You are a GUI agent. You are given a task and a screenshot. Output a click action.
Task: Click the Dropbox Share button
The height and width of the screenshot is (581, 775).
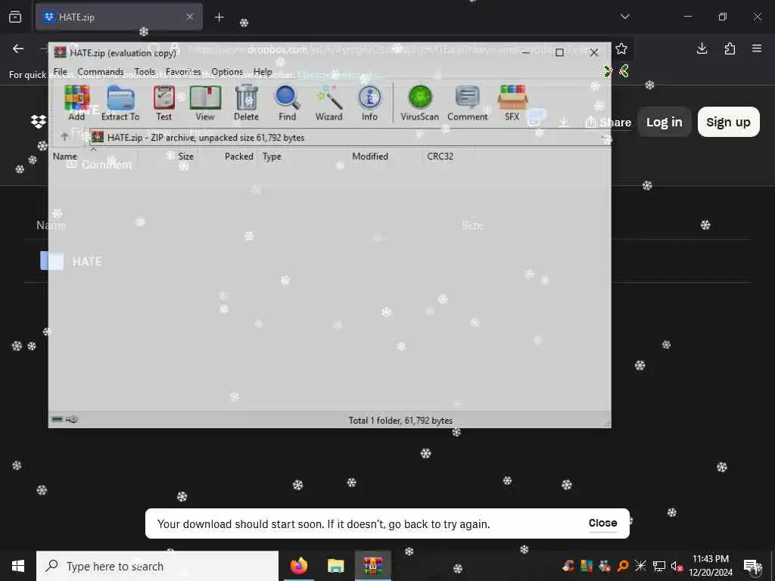tap(608, 122)
